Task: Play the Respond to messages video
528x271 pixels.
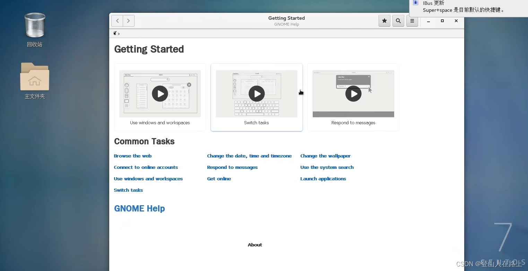Action: [x=353, y=93]
